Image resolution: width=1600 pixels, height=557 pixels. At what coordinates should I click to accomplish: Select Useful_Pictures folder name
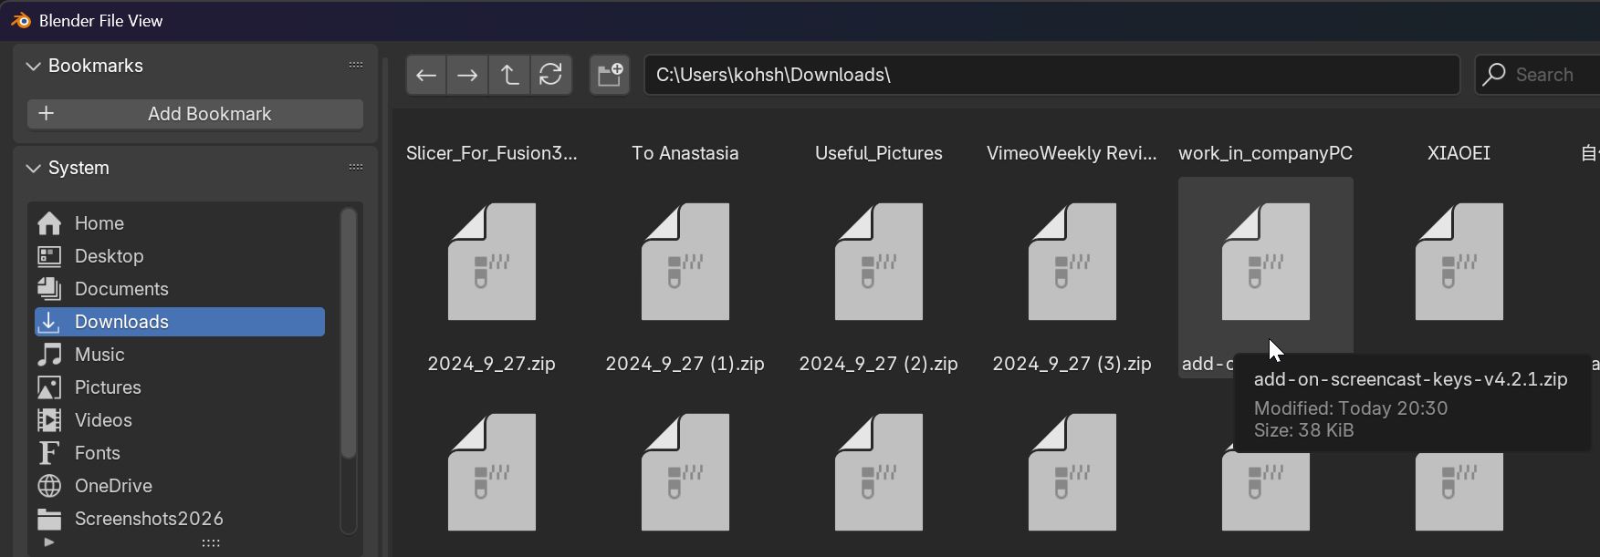879,153
